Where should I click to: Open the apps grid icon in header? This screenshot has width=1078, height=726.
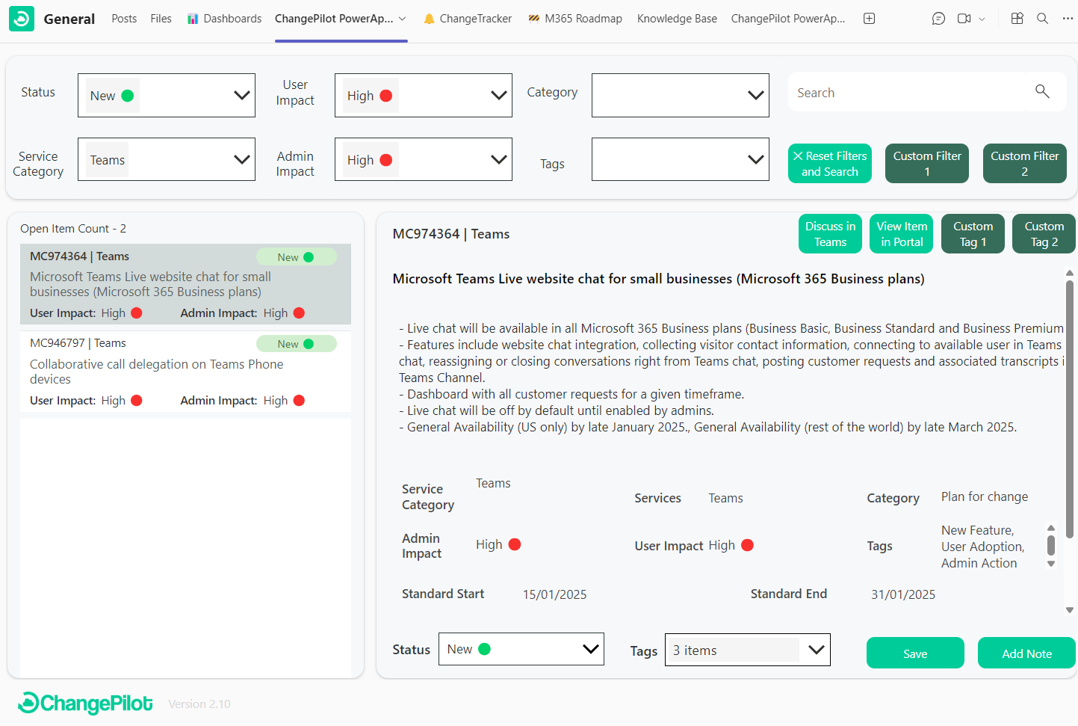pos(1017,19)
